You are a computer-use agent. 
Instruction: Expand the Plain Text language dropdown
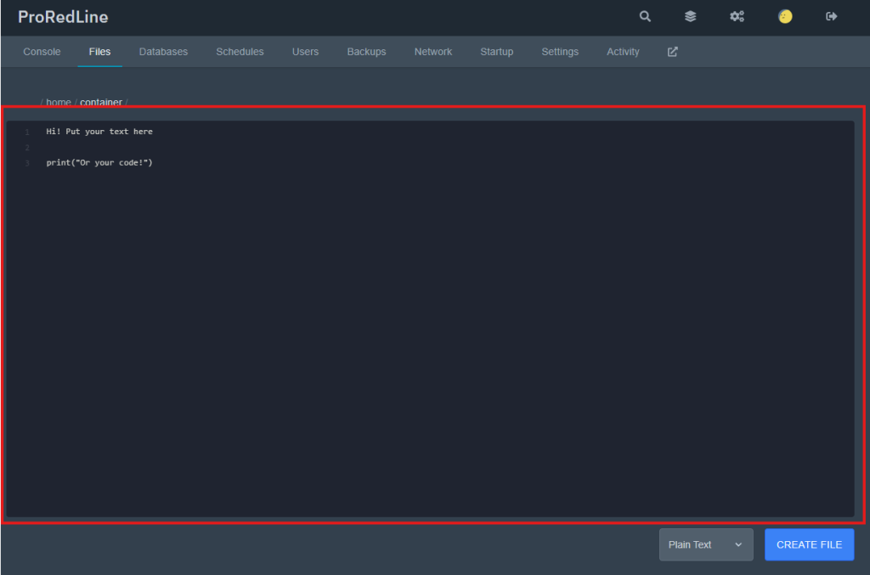pyautogui.click(x=706, y=544)
